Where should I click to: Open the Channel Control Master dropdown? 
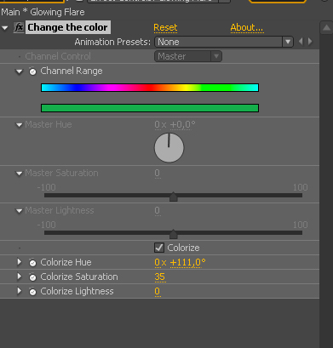(188, 56)
